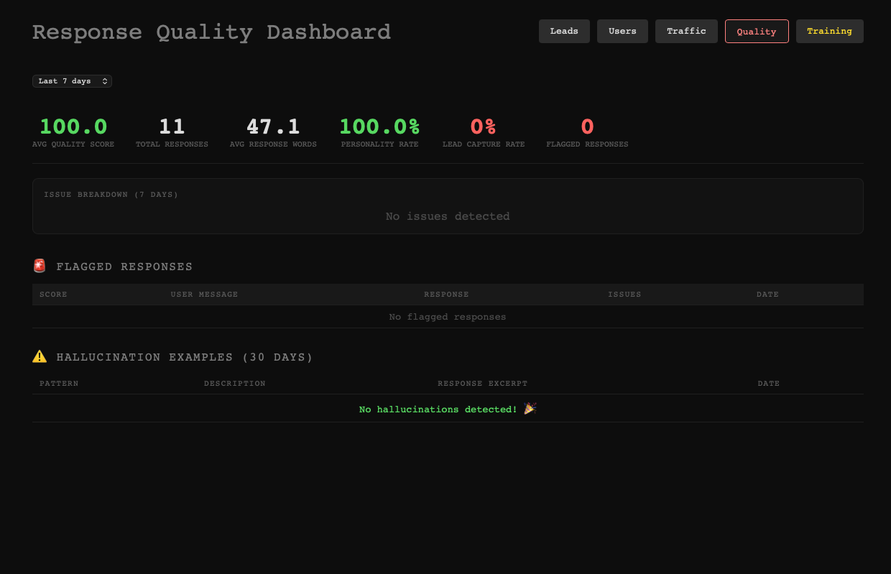Click the 11 total responses value
This screenshot has height=574, width=891.
[x=172, y=126]
